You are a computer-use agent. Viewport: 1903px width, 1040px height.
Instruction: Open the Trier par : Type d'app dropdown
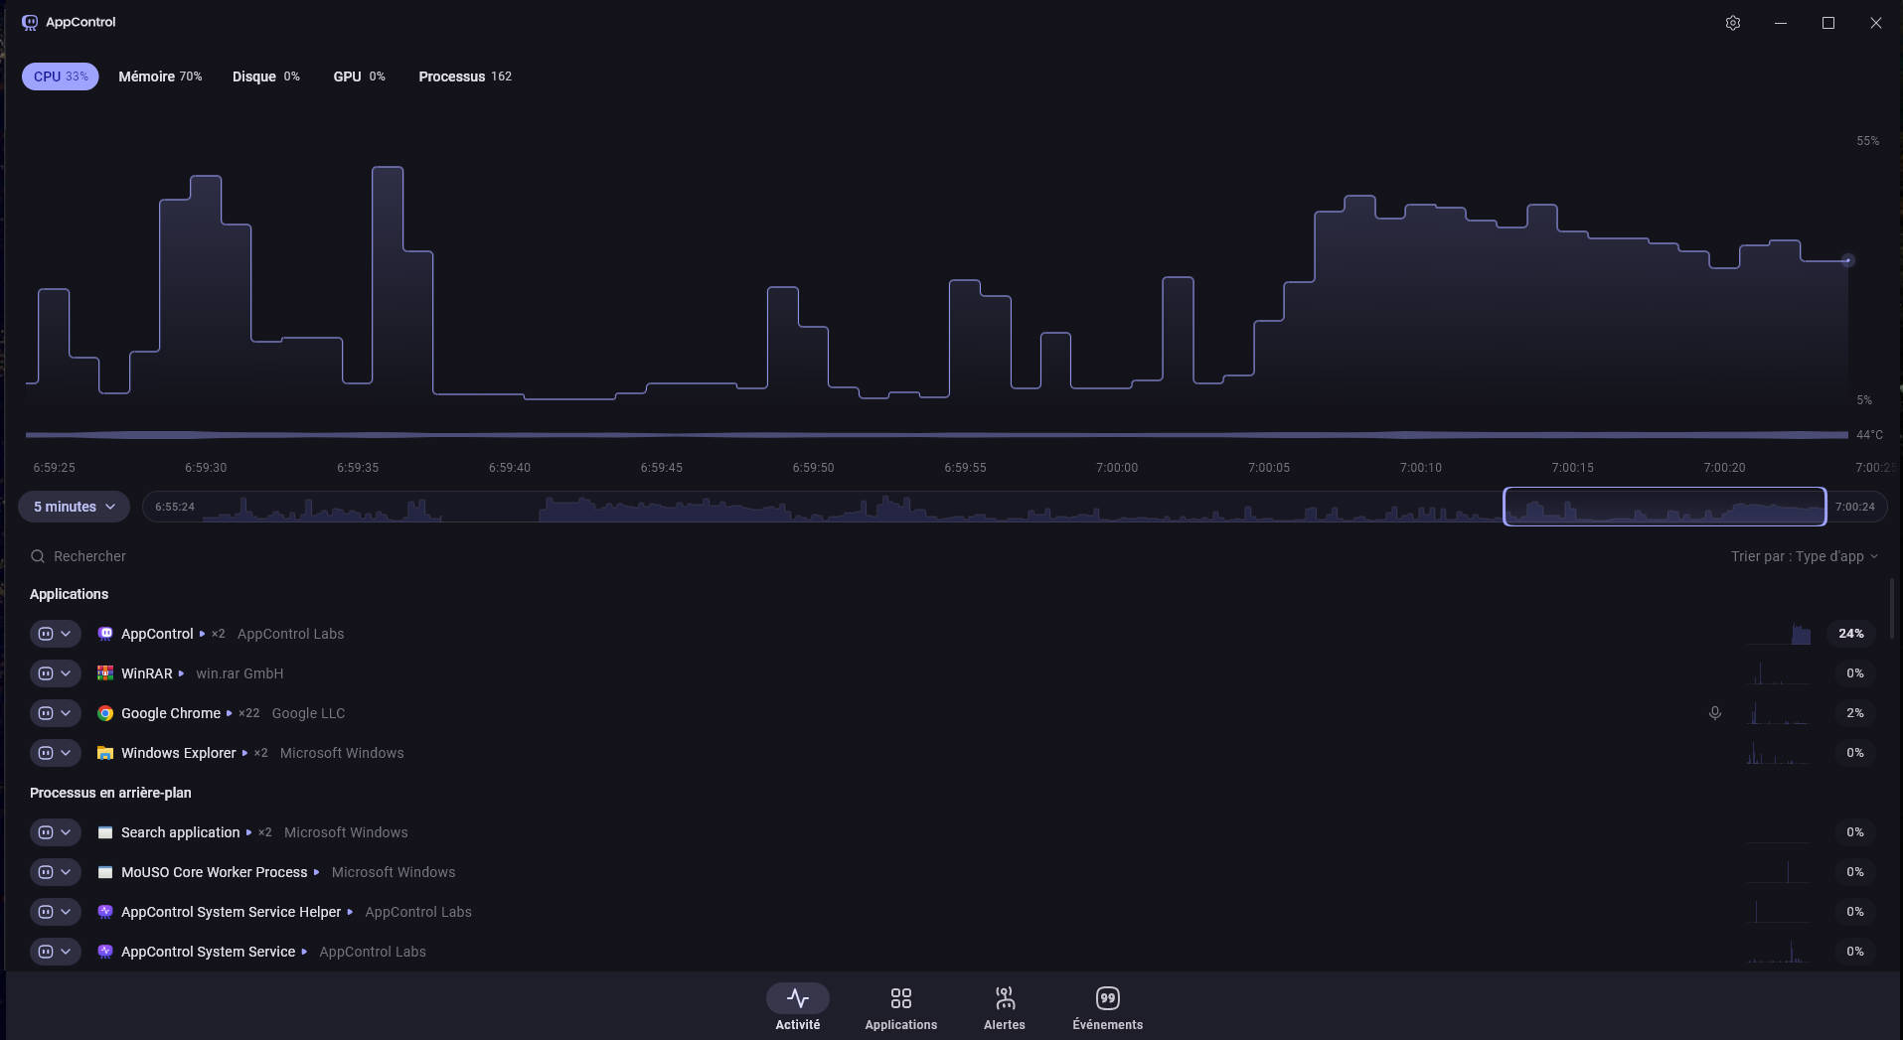pyautogui.click(x=1805, y=556)
